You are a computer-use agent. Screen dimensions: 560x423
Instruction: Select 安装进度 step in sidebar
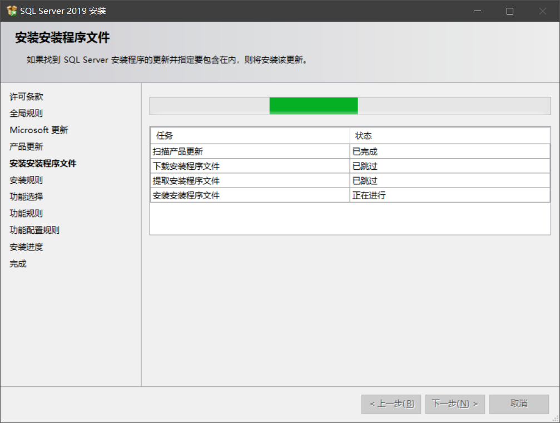[27, 247]
